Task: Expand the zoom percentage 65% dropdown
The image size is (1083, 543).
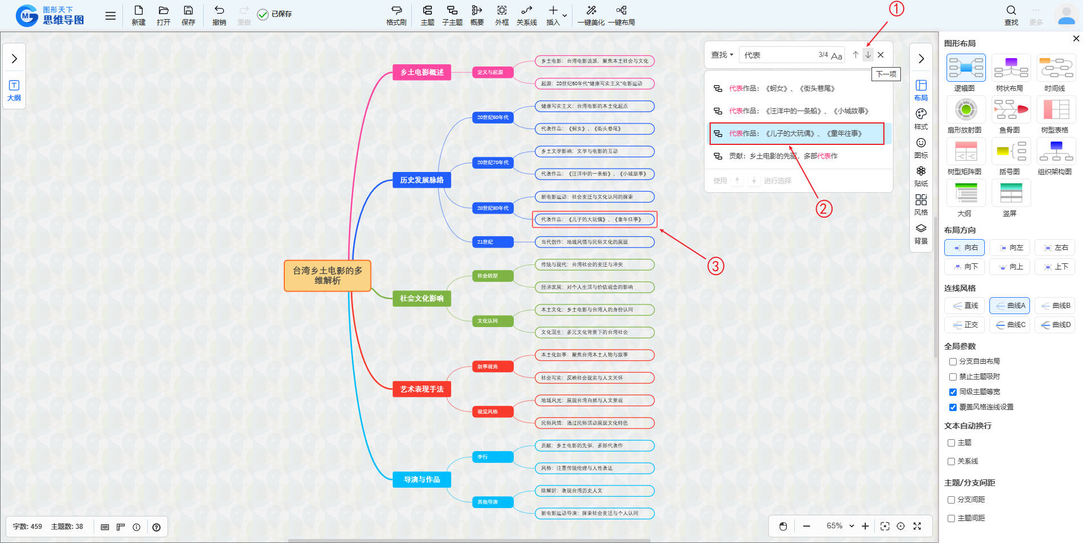Action: (x=851, y=526)
